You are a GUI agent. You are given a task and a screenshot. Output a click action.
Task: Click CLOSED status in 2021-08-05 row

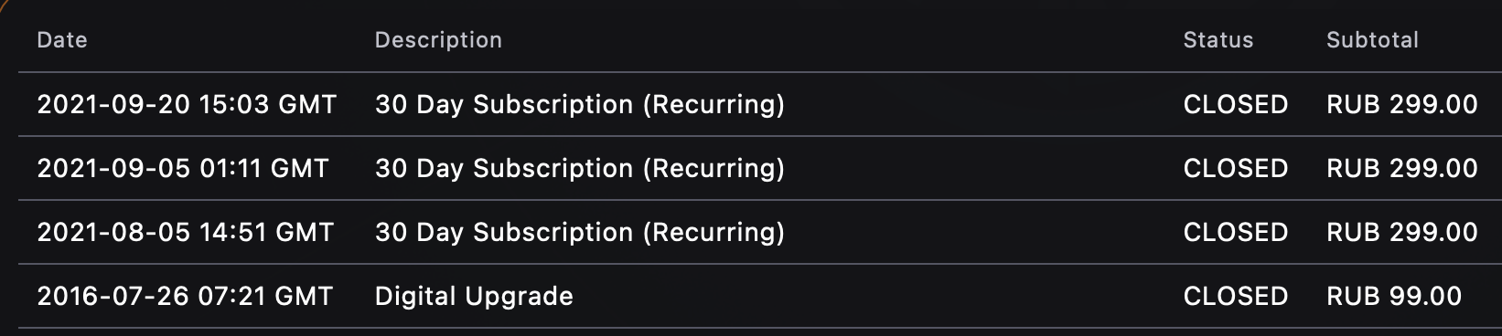tap(1236, 232)
